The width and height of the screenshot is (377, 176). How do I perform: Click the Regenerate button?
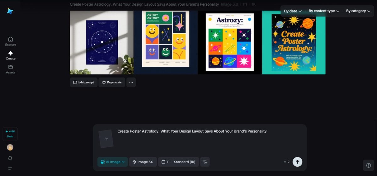tap(112, 82)
